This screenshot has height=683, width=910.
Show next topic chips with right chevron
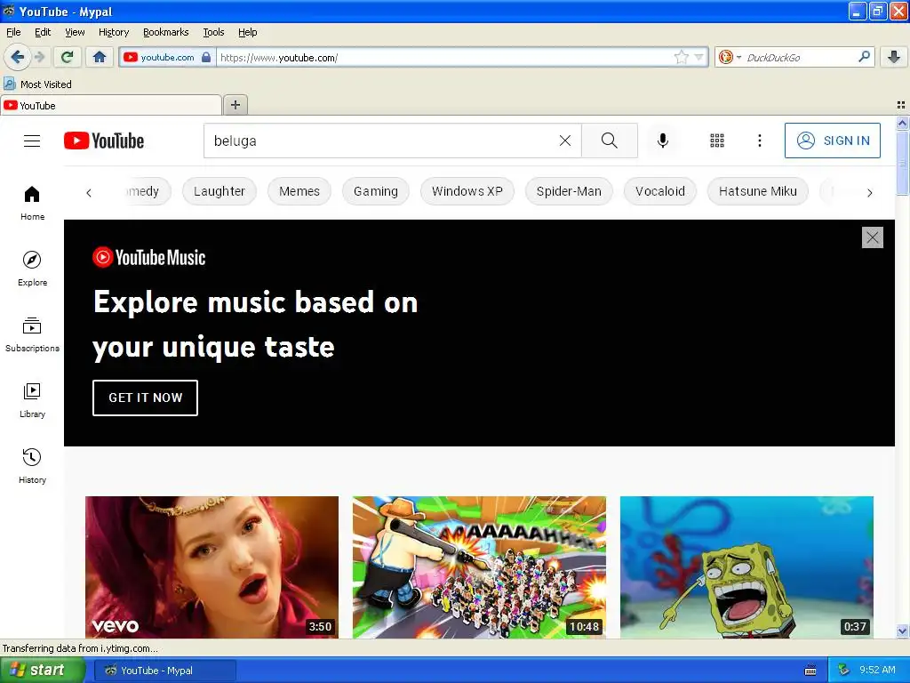[869, 193]
